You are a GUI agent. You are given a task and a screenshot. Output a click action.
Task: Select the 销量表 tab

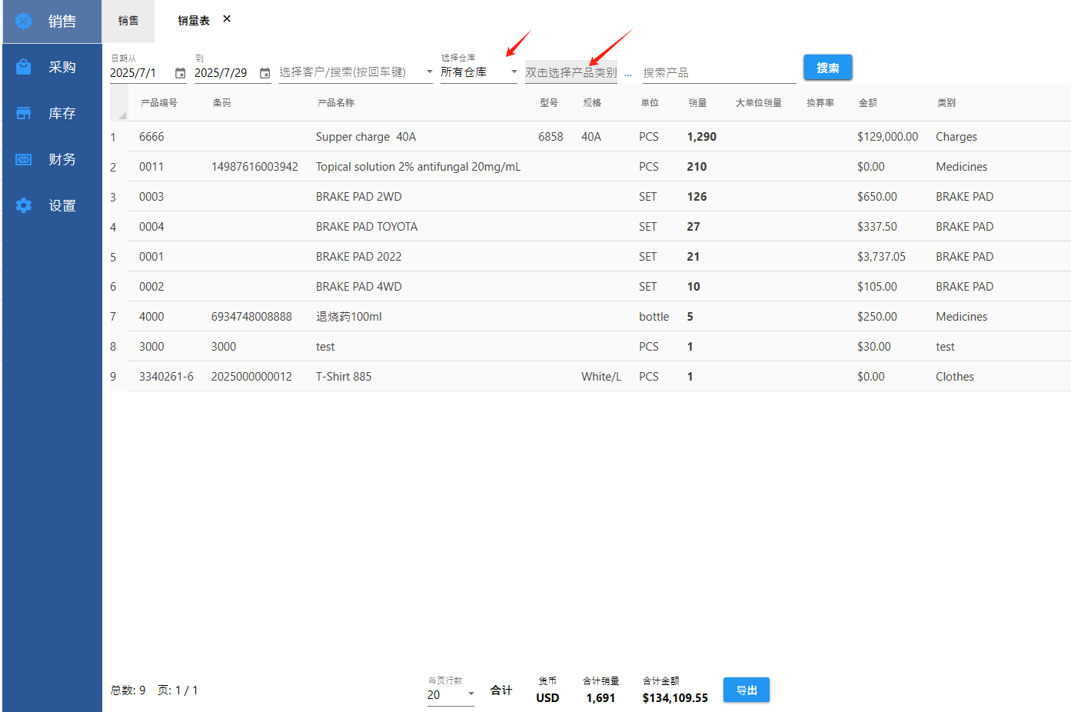coord(193,21)
